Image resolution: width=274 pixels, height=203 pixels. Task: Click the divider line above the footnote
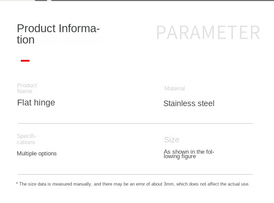pyautogui.click(x=135, y=174)
